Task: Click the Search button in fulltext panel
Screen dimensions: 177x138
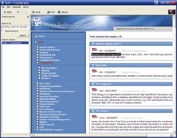Action: click(23, 35)
